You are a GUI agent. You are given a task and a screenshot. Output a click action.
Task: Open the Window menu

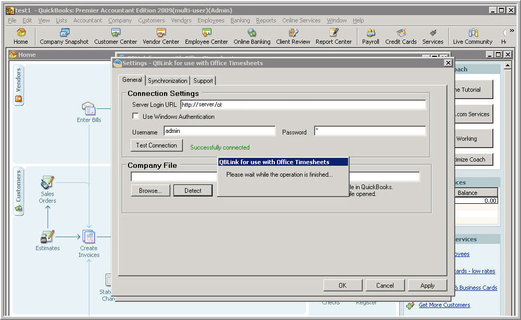pyautogui.click(x=337, y=20)
